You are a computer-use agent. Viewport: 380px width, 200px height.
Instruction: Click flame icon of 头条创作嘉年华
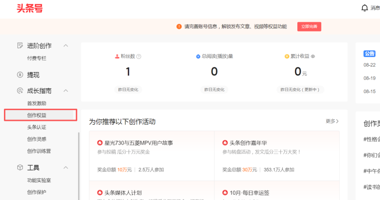[x=225, y=143]
